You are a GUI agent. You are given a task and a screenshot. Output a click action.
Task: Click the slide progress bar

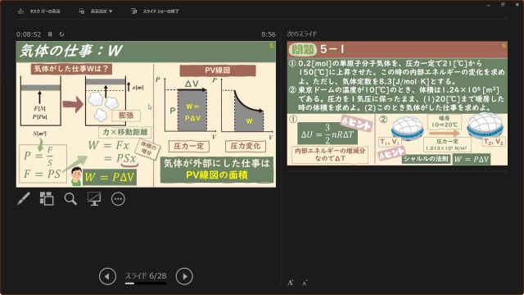tap(146, 284)
